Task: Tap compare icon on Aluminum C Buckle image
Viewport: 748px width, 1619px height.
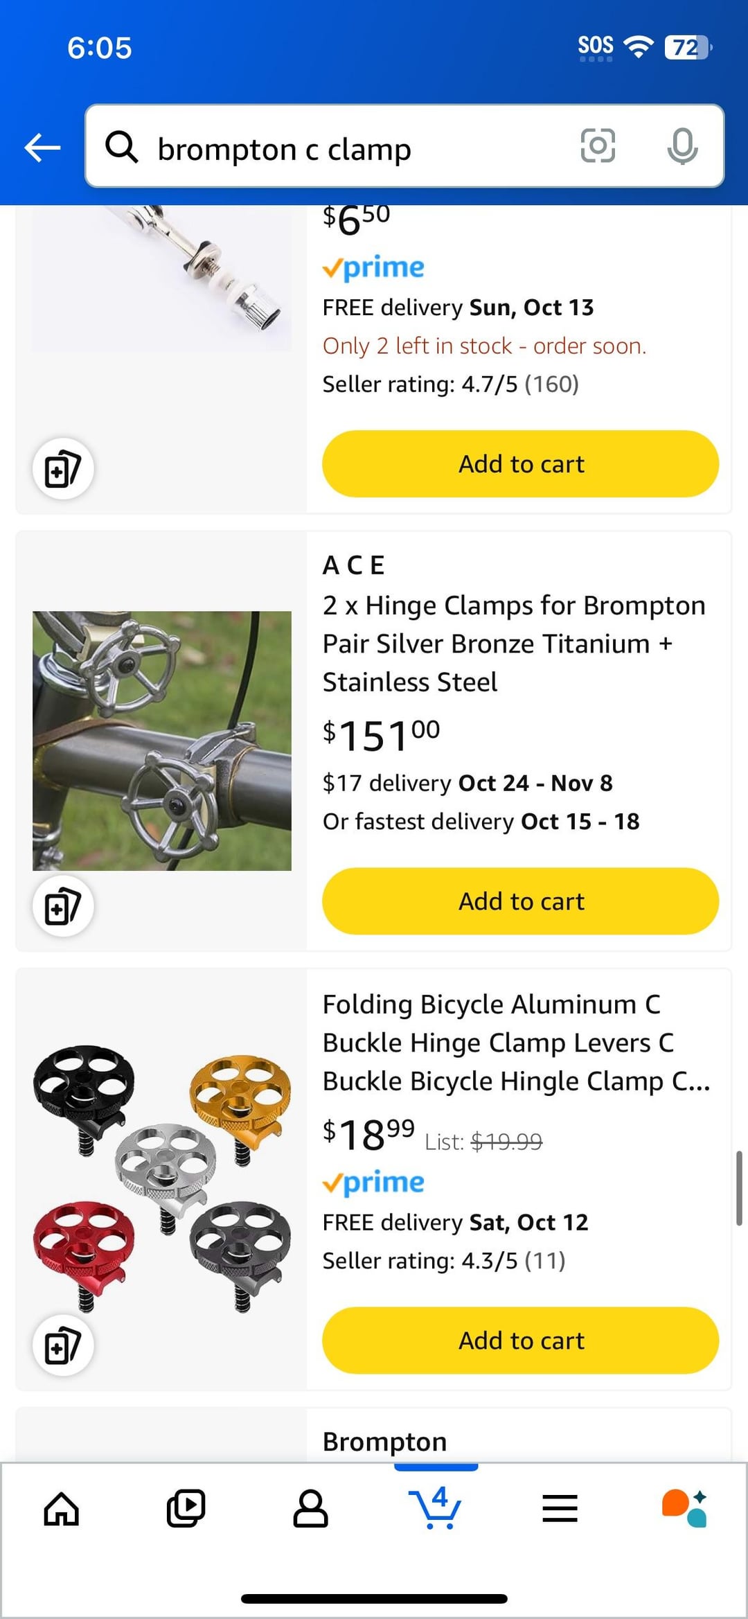Action: click(x=63, y=1345)
